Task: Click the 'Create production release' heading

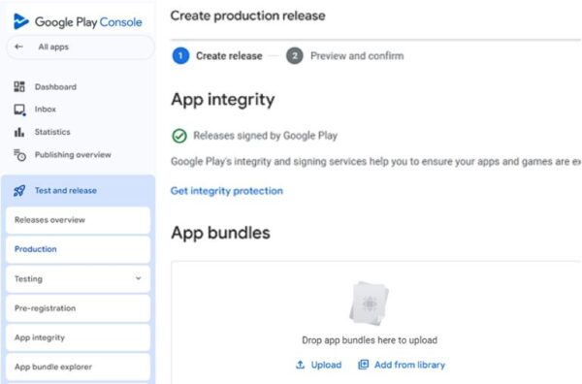Action: pyautogui.click(x=248, y=16)
